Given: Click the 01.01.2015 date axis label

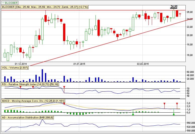Looking at the screenshot, I should (79, 64).
